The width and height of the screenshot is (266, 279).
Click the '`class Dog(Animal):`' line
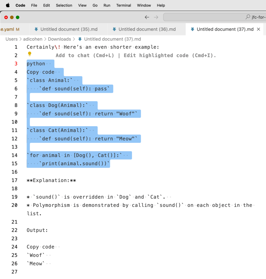point(57,105)
